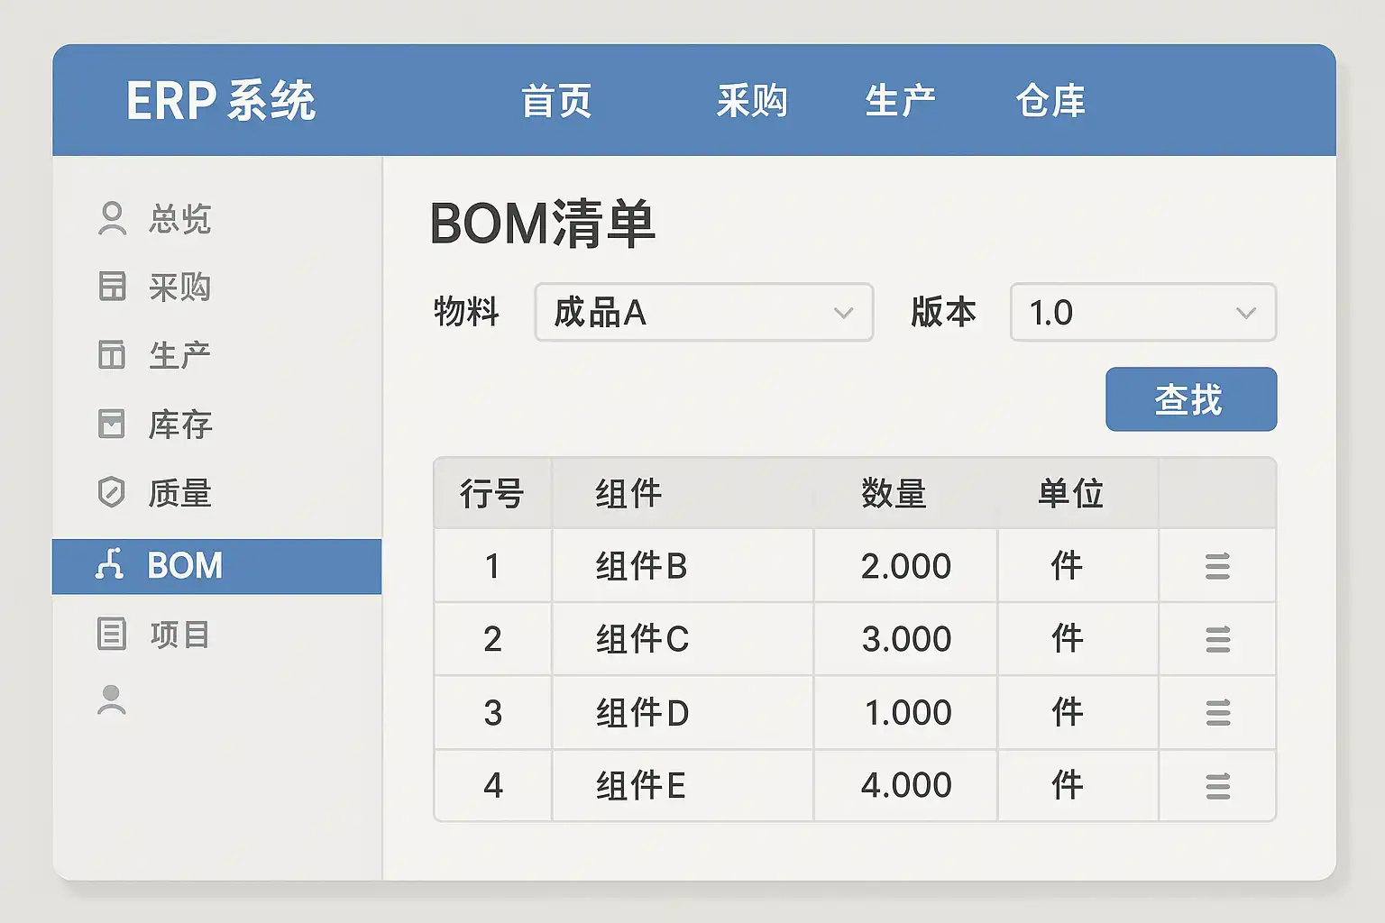The width and height of the screenshot is (1385, 923).
Task: Open the 生产 production icon in sidebar
Action: coord(111,355)
